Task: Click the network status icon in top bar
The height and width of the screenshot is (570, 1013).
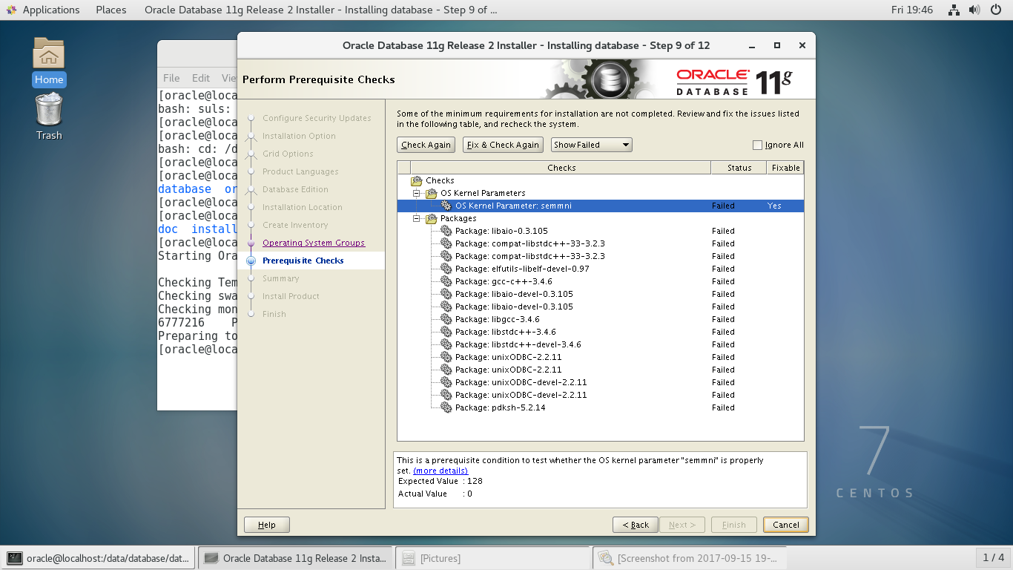Action: pyautogui.click(x=954, y=10)
